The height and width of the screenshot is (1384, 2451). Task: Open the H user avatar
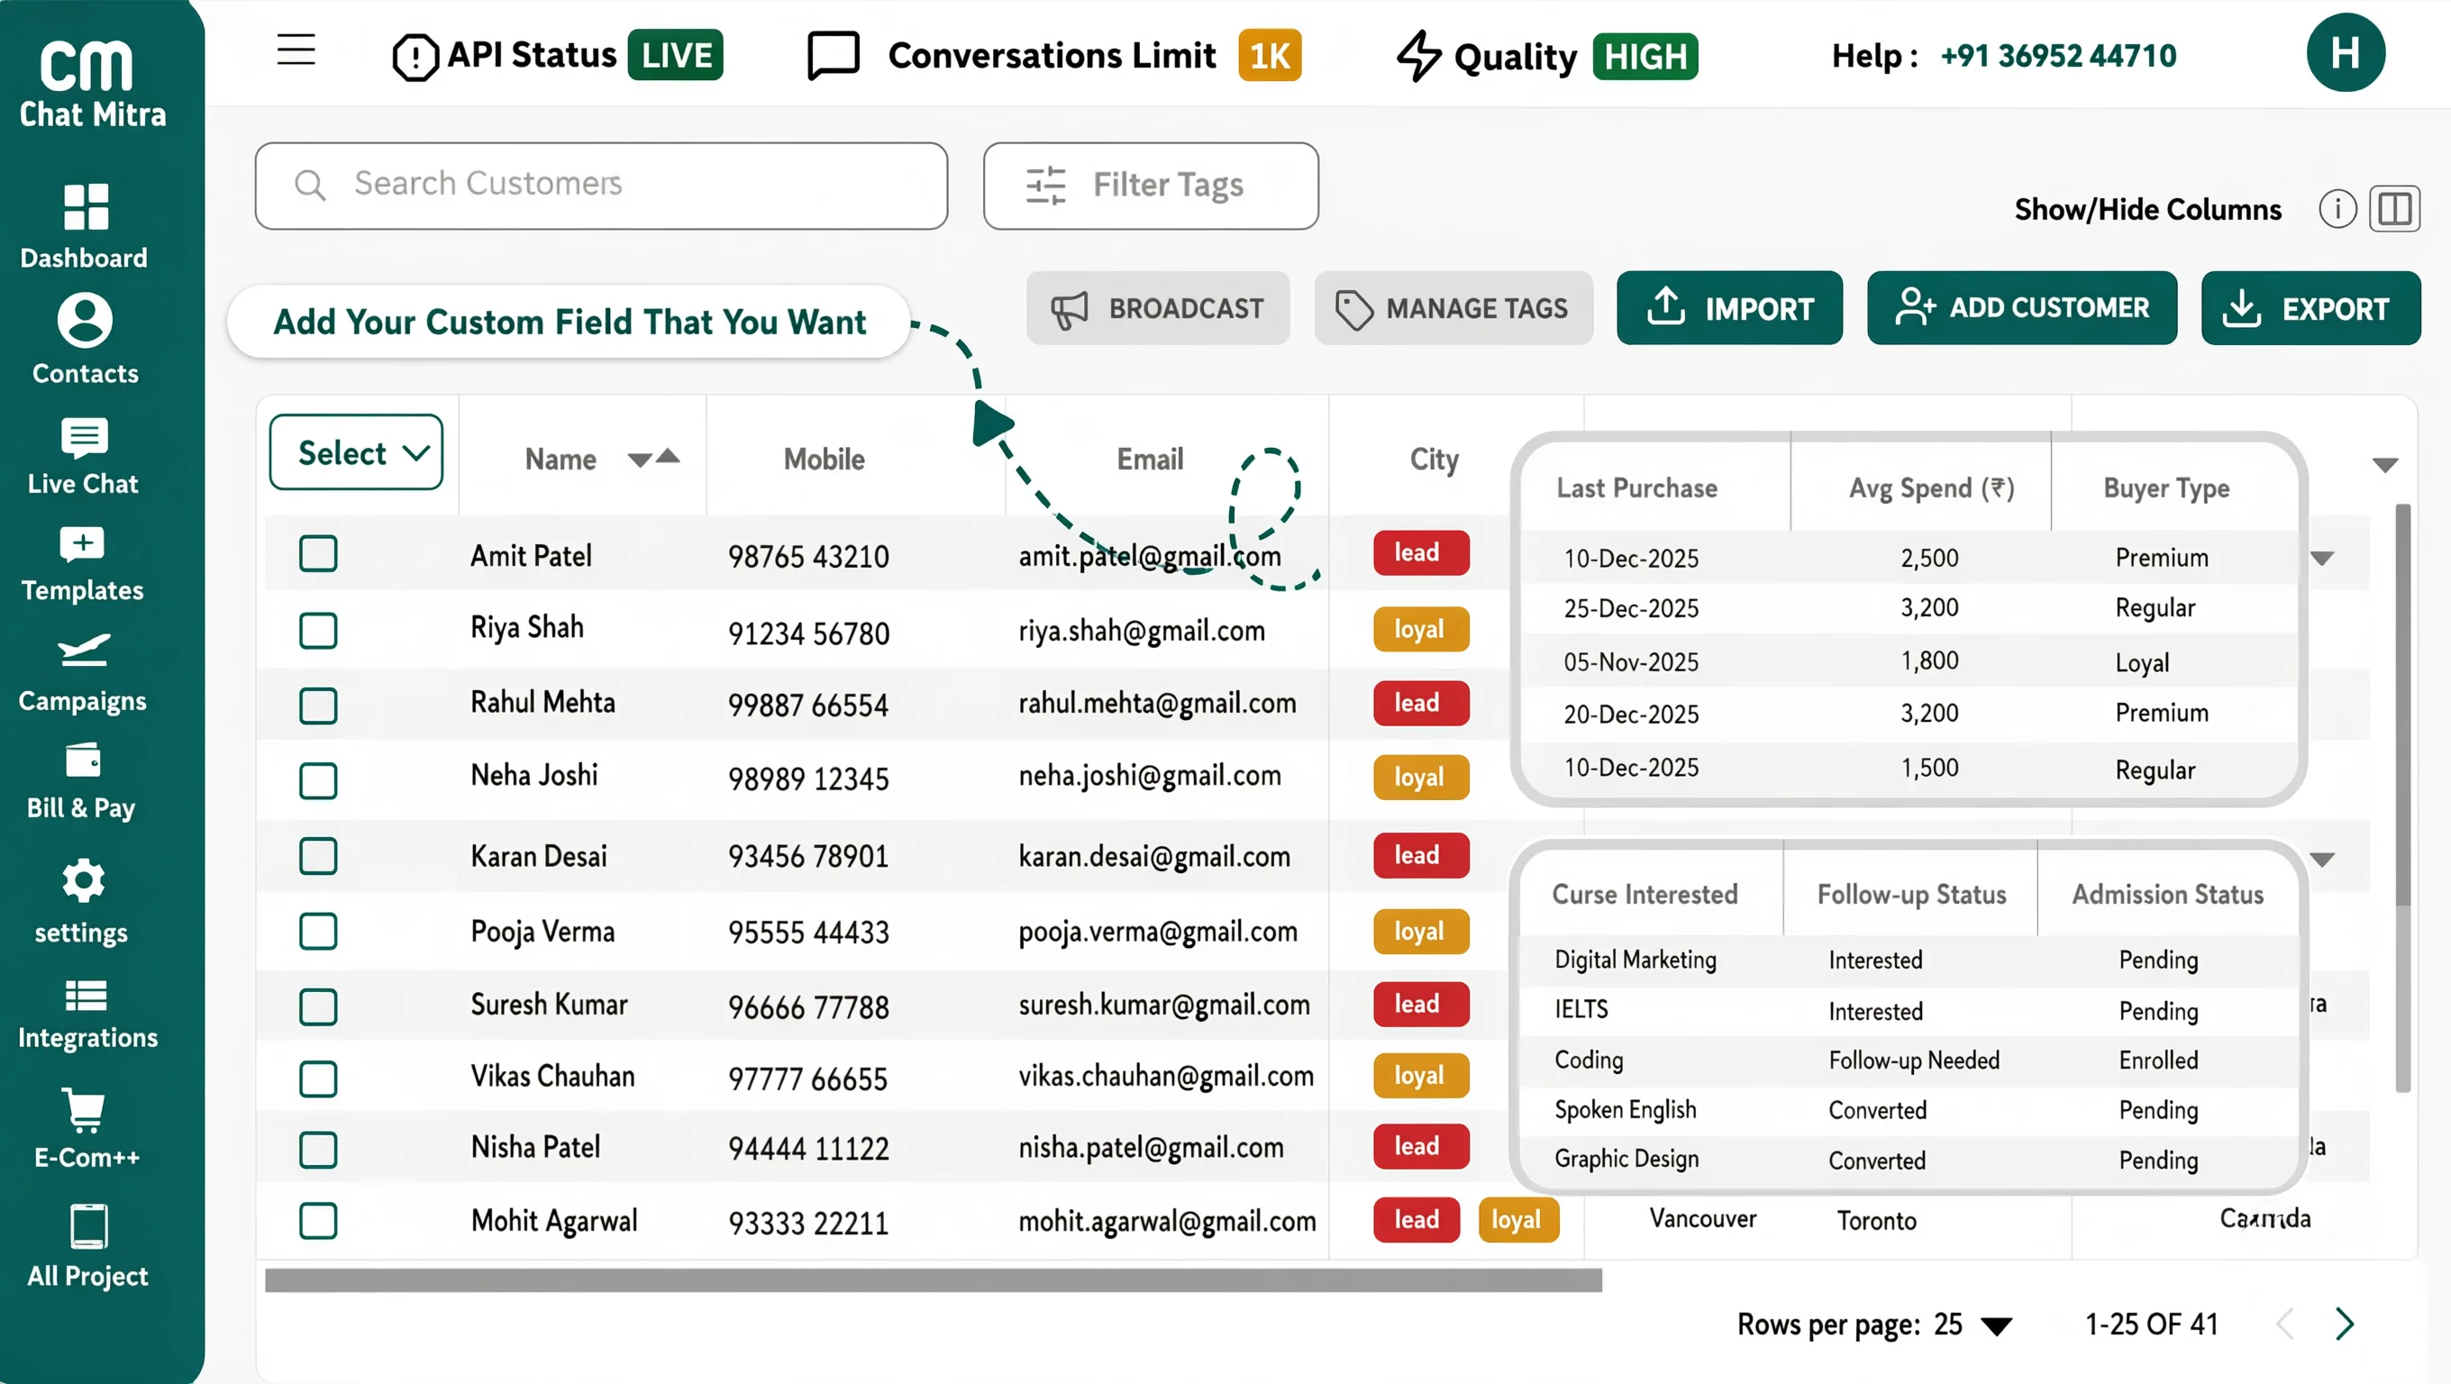[x=2346, y=53]
